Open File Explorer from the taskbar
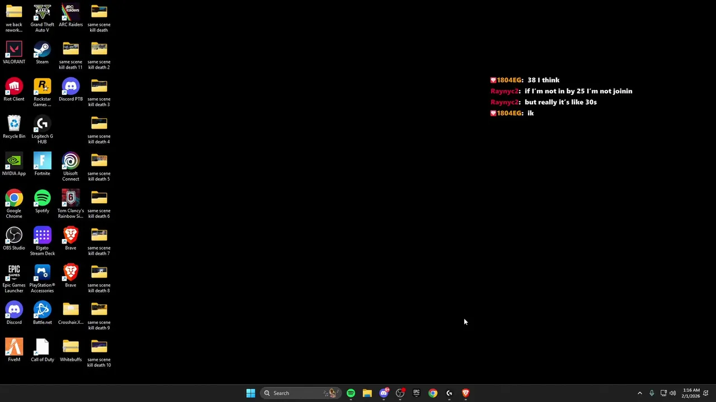716x402 pixels. [x=367, y=393]
